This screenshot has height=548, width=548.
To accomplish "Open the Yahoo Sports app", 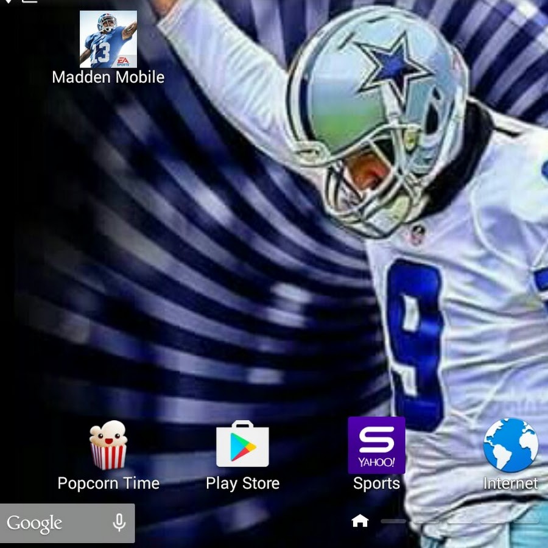I will pos(377,445).
